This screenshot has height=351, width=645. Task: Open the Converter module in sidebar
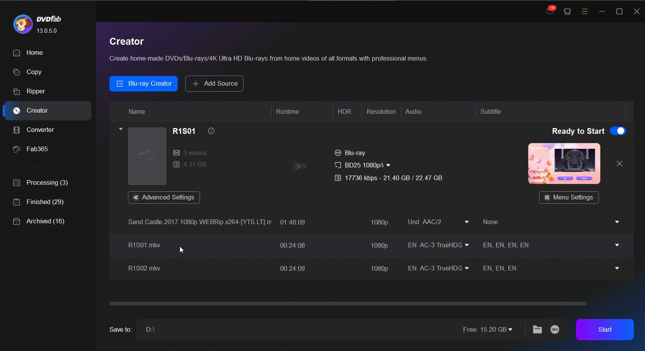(40, 130)
